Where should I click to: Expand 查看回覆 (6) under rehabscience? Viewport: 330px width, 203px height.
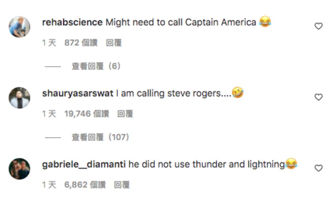click(96, 66)
